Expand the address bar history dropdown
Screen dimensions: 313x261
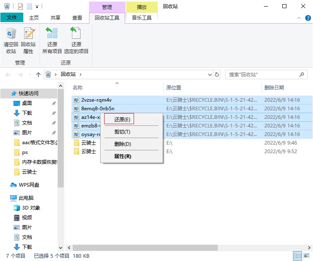210,75
